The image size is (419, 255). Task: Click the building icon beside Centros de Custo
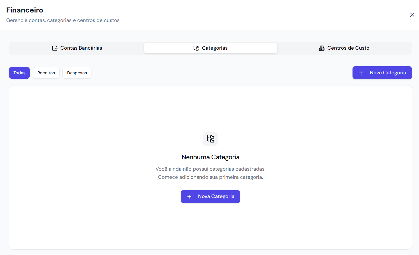[322, 48]
